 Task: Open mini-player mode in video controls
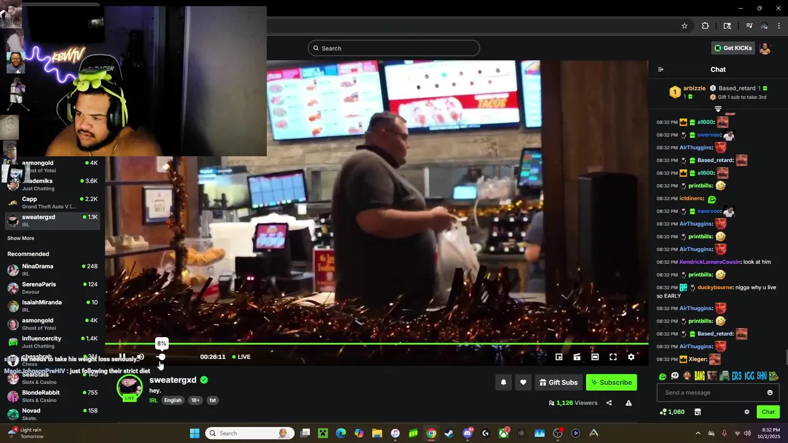coord(559,357)
